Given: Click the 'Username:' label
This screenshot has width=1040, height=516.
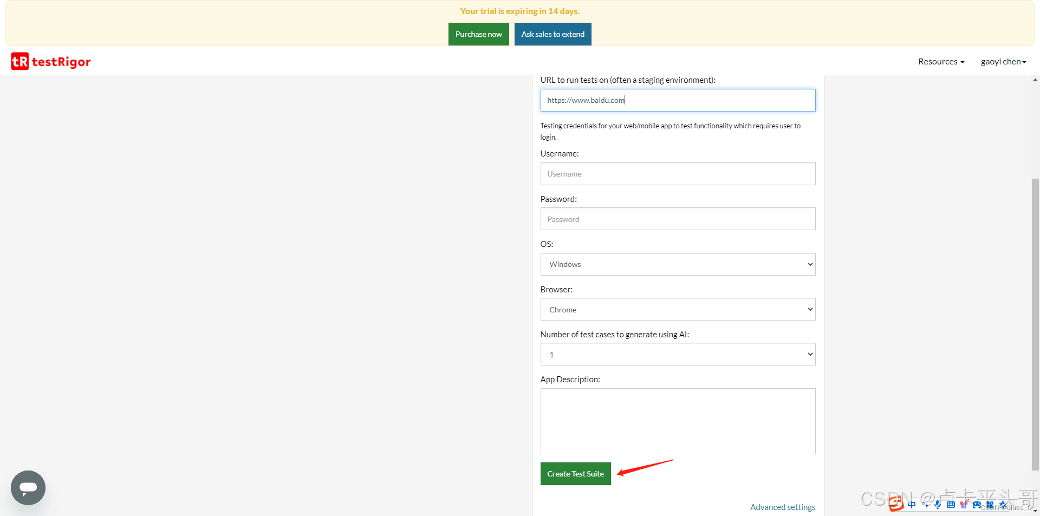Looking at the screenshot, I should tap(560, 154).
